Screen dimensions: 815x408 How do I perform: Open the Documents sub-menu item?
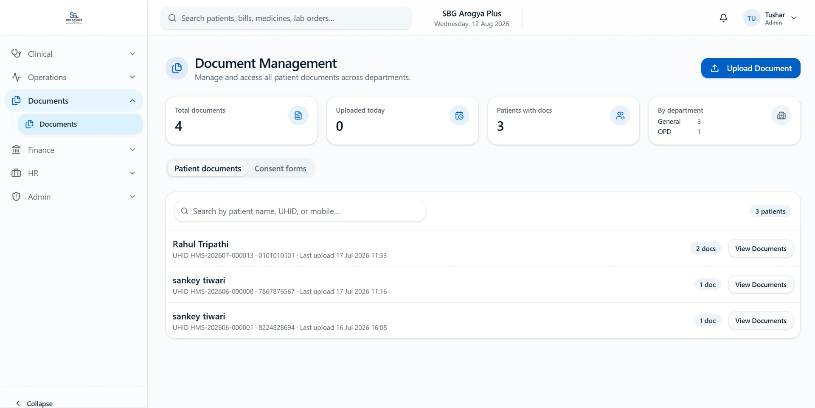[80, 124]
